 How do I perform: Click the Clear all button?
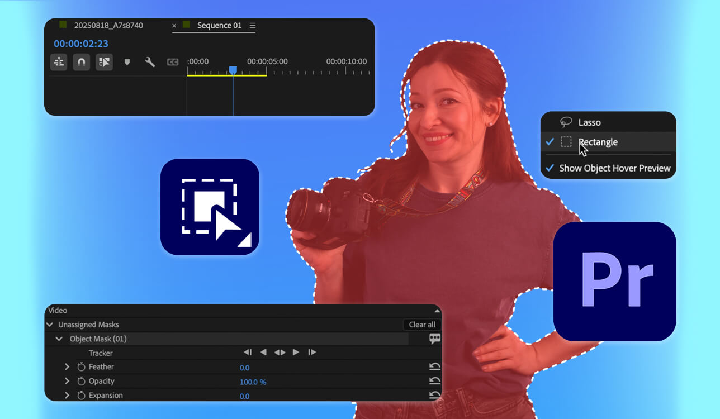421,324
